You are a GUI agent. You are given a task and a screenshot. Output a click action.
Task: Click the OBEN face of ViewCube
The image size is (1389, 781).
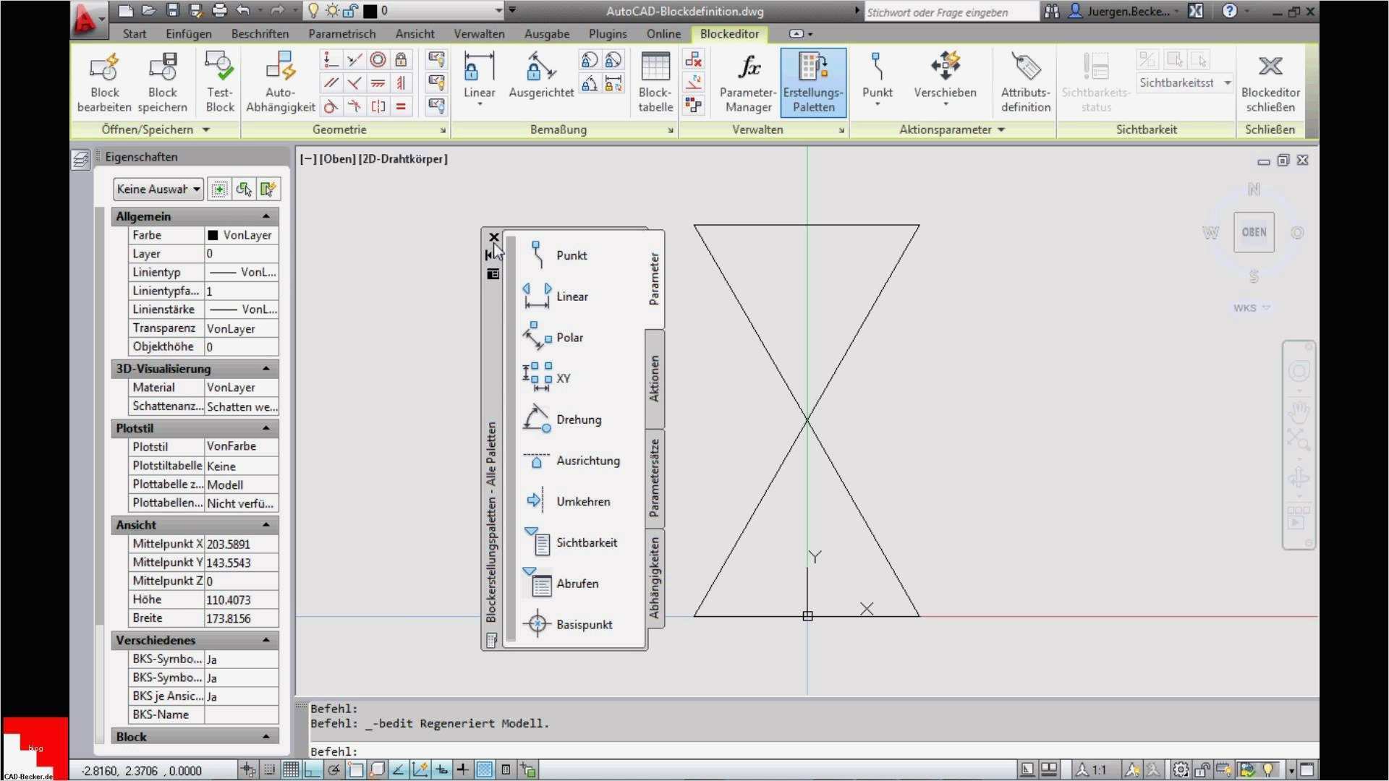coord(1254,232)
